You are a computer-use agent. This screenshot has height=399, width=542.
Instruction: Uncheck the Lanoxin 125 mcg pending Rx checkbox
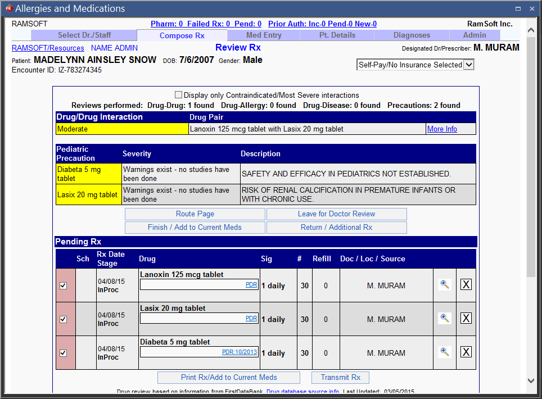coord(63,285)
